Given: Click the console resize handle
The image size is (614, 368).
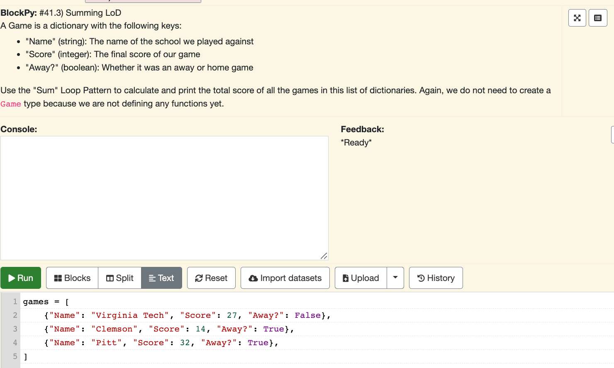Looking at the screenshot, I should pyautogui.click(x=324, y=257).
